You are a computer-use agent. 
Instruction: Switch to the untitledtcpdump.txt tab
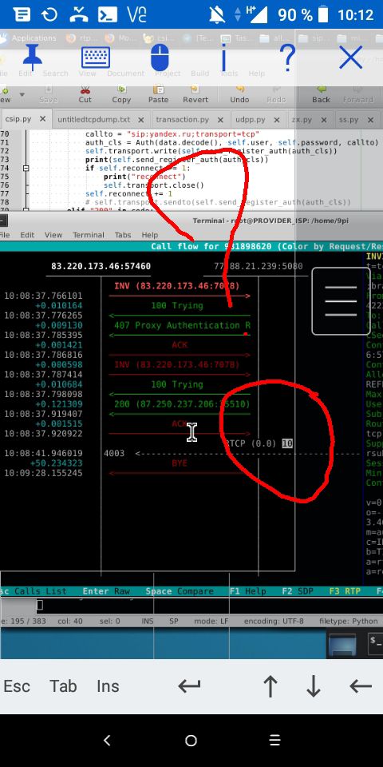coord(94,119)
